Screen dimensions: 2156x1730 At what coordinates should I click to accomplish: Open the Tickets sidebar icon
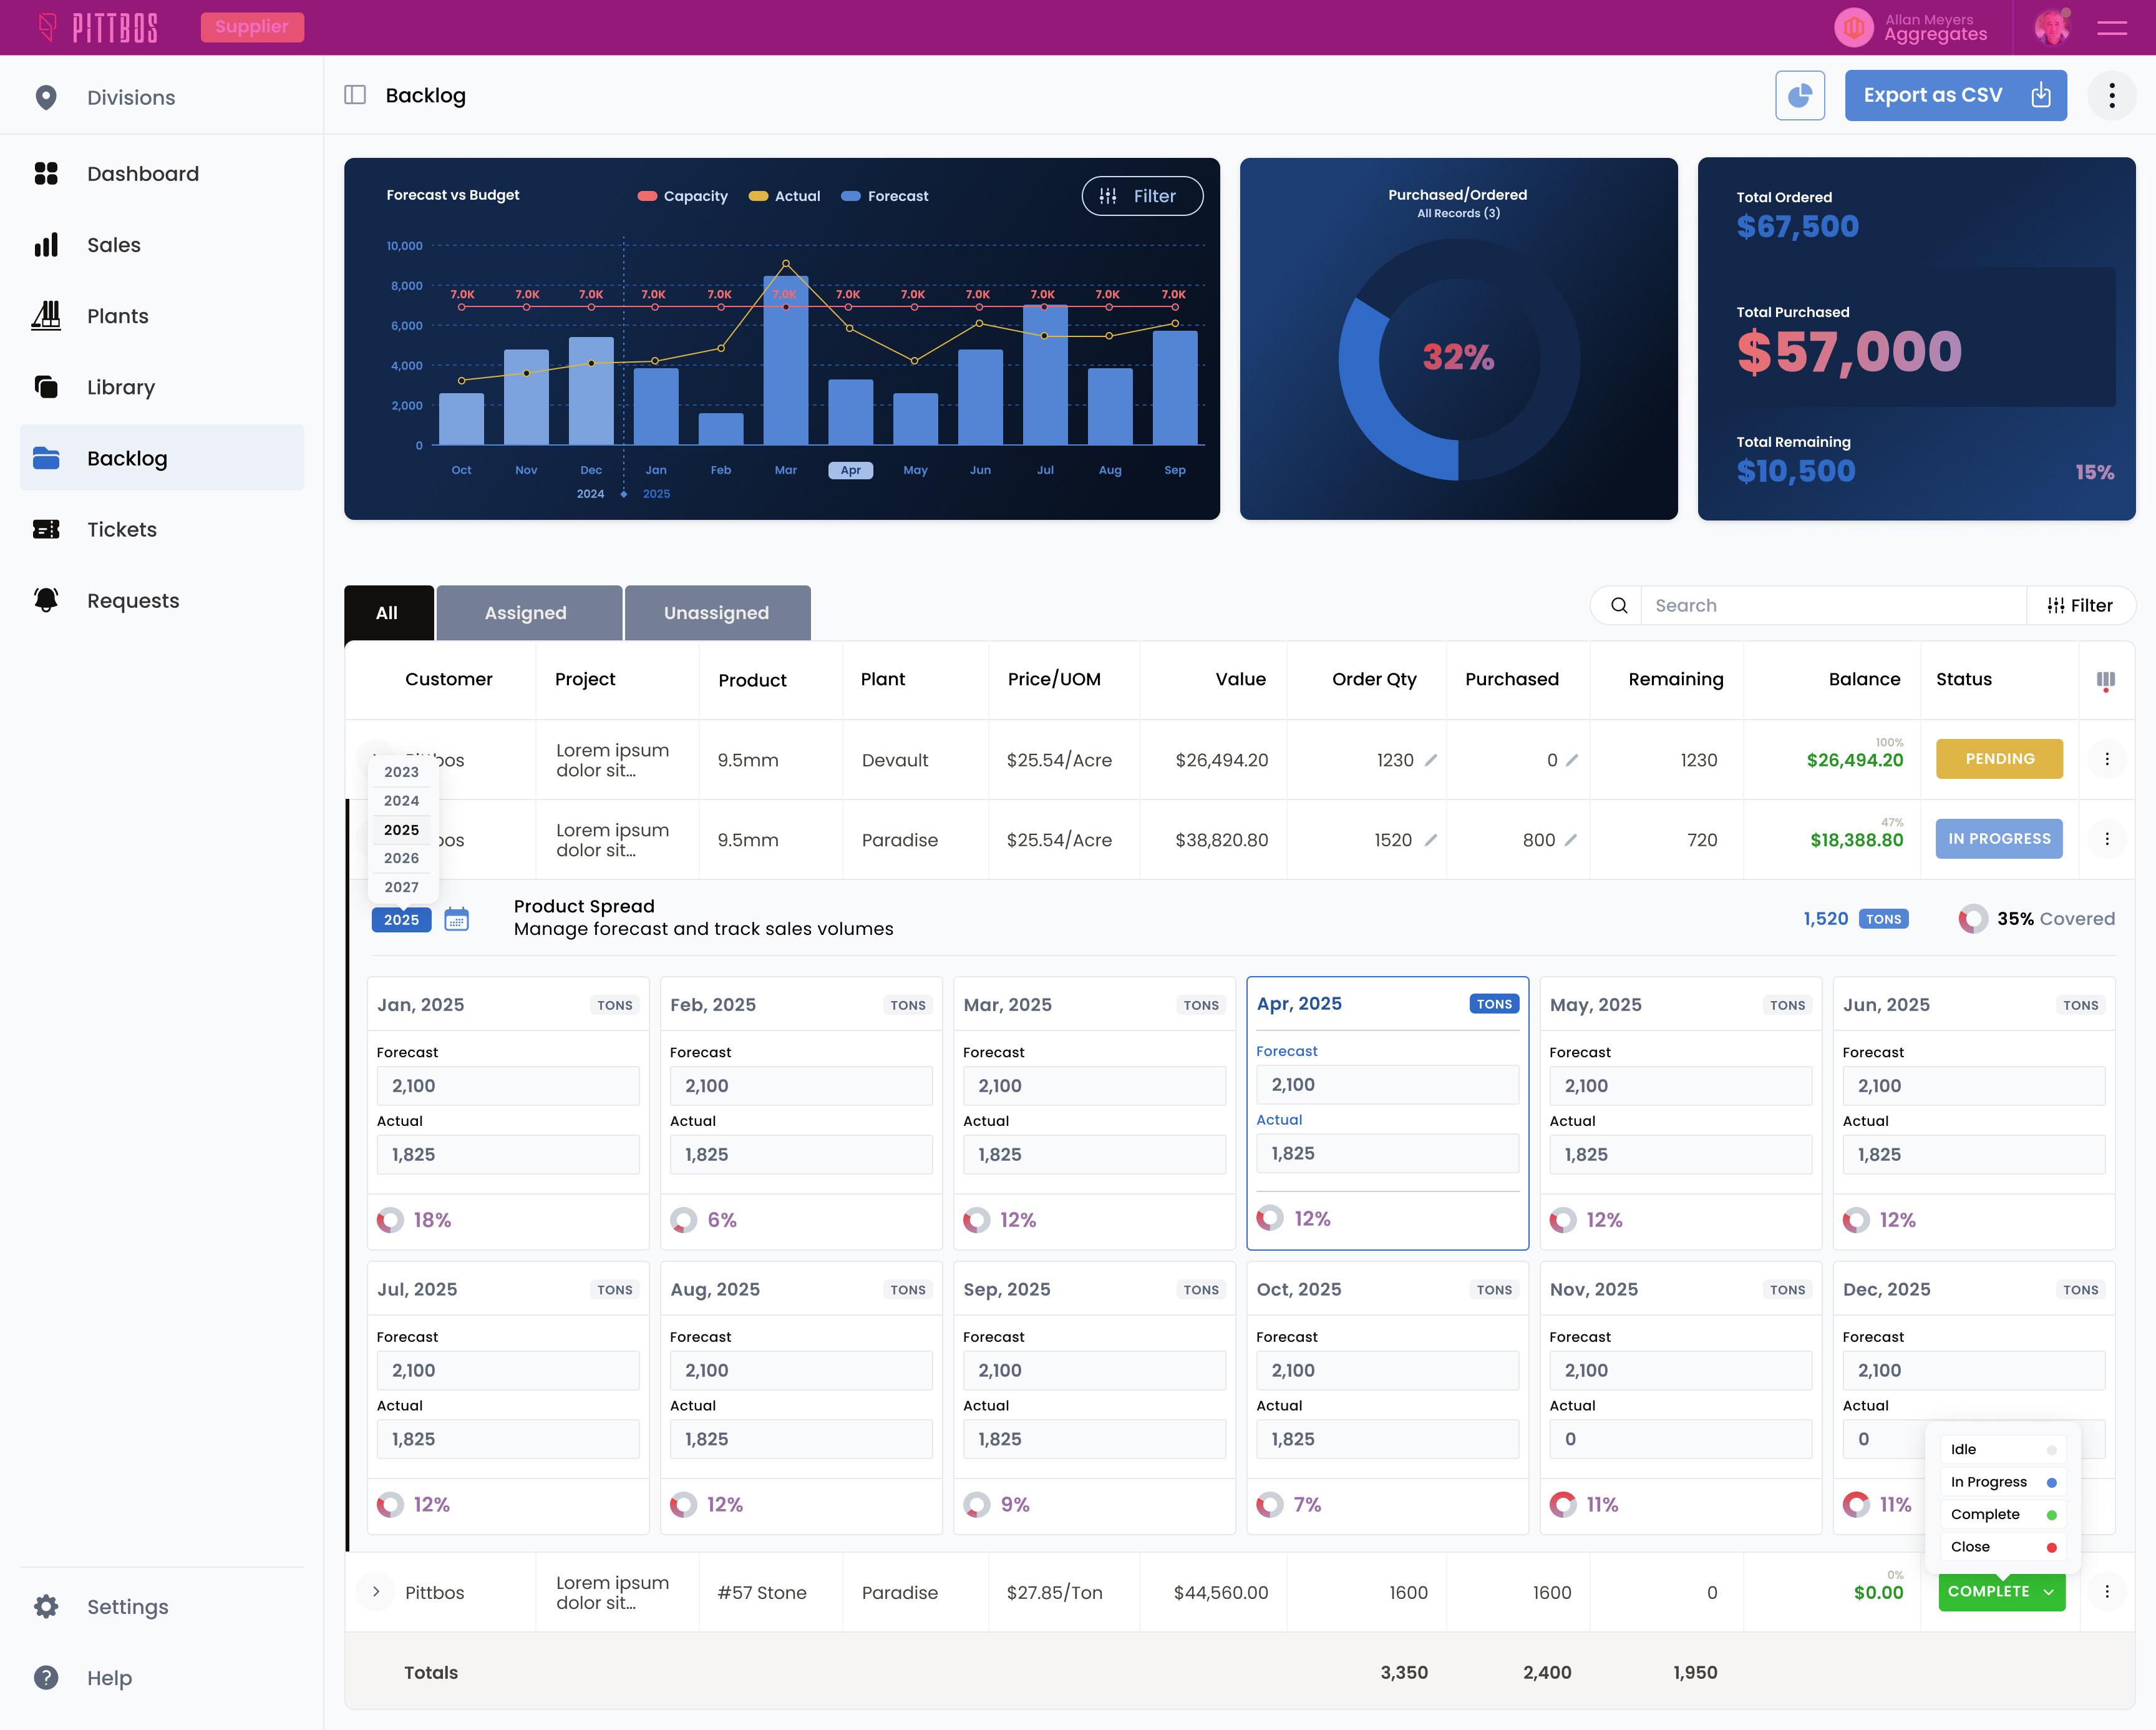(x=46, y=529)
